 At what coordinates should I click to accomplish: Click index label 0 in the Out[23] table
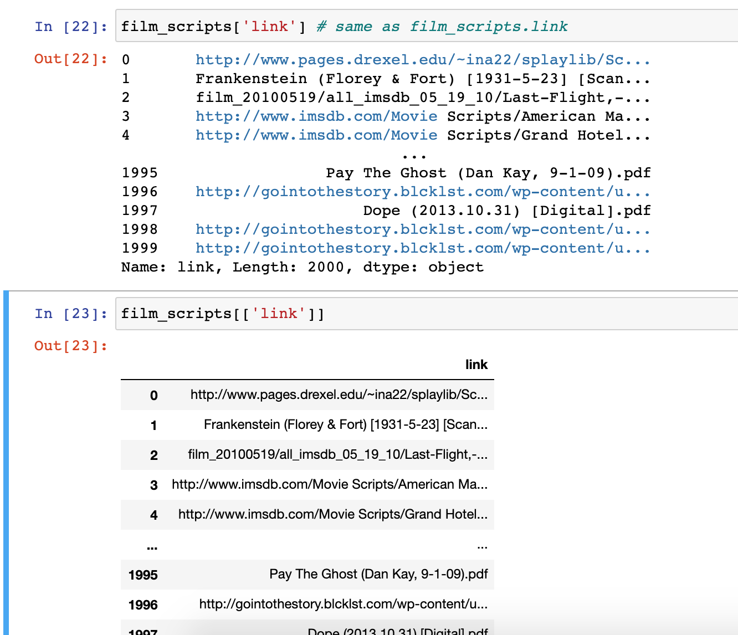tap(154, 396)
